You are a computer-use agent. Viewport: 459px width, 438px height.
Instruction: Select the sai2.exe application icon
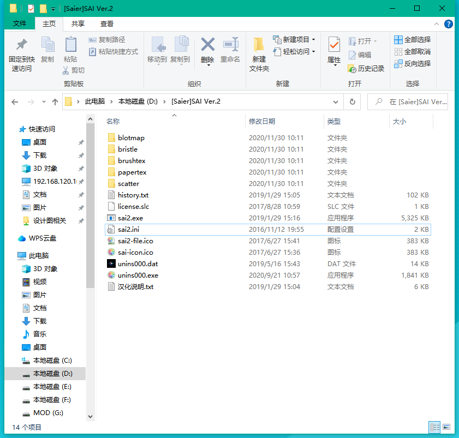point(111,218)
